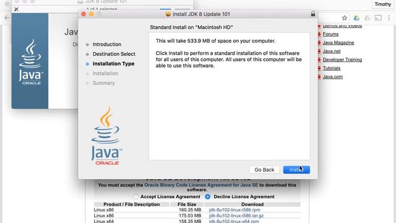The width and height of the screenshot is (396, 223).
Task: Click the Google Drive extension icon in Chrome
Action: pos(356,18)
